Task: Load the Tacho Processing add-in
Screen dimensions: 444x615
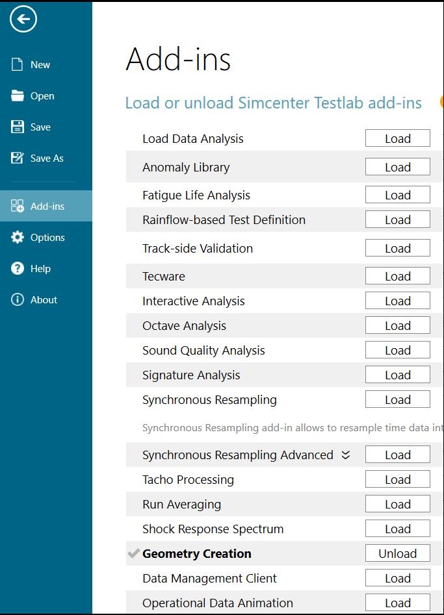Action: pos(397,480)
